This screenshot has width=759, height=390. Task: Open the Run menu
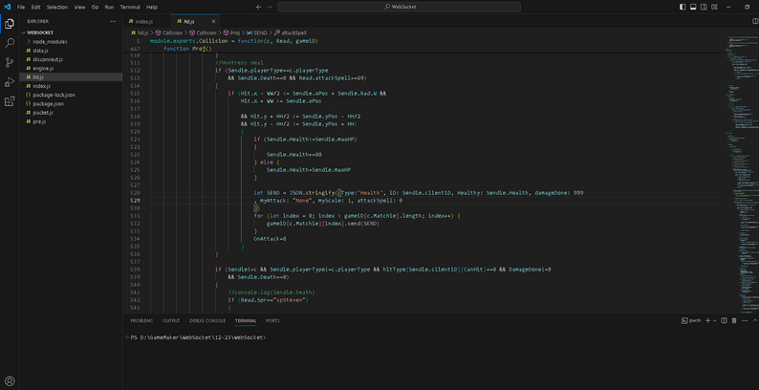[x=109, y=8]
